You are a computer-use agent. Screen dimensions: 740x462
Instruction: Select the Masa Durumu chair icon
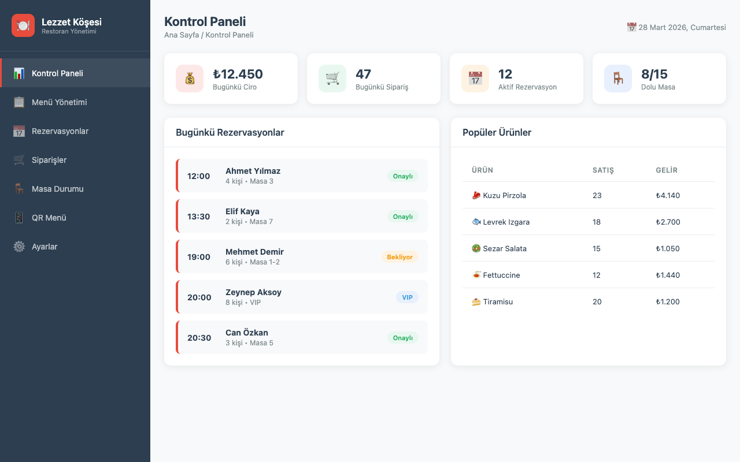(19, 189)
